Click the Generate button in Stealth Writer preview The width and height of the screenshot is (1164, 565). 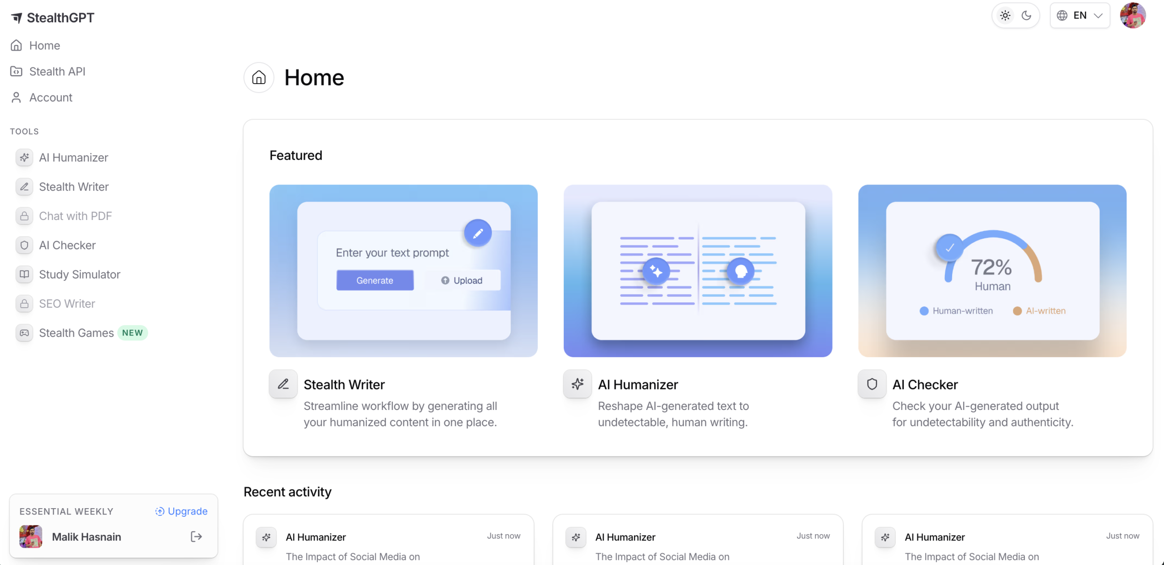(x=375, y=280)
